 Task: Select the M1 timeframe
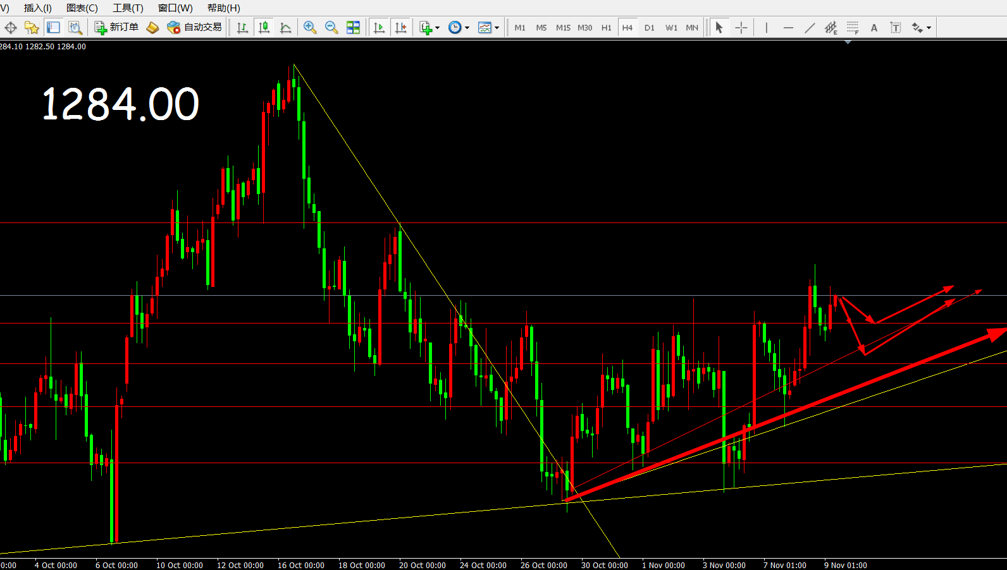click(520, 28)
